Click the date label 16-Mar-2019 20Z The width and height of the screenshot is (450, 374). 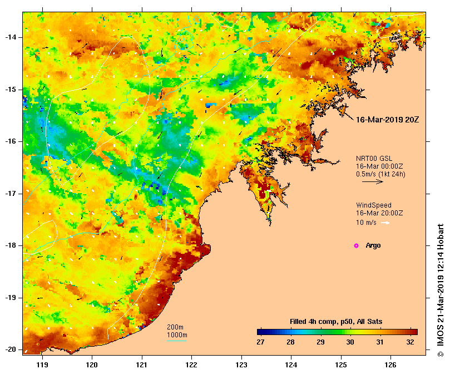pos(388,120)
